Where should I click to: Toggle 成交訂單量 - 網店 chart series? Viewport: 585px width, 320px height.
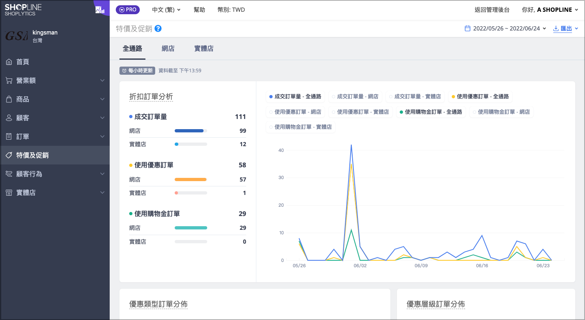click(x=355, y=97)
